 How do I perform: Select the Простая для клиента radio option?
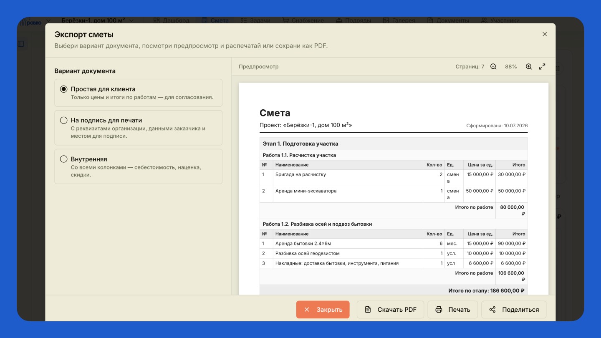point(63,89)
